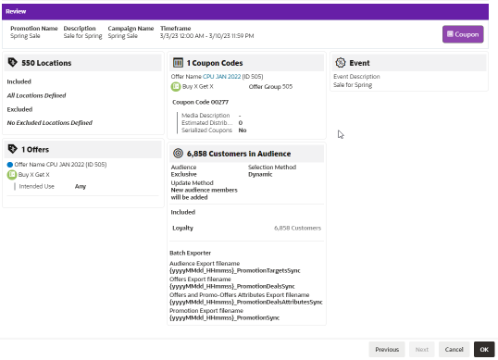This screenshot has width=498, height=360.
Task: Click the Event Description Sale for Spring text
Action: pos(353,85)
